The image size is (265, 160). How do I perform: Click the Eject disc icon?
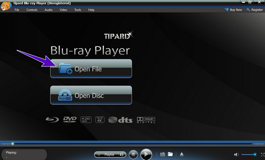pyautogui.click(x=182, y=154)
